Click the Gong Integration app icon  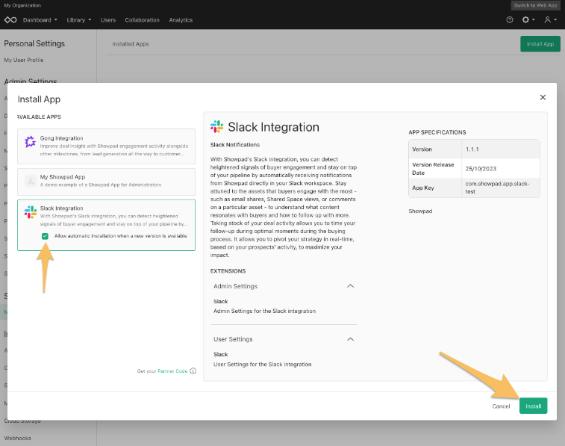click(31, 142)
